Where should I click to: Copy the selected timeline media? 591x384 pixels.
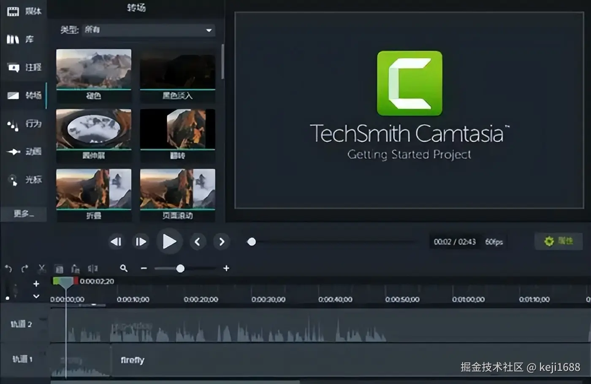coord(59,269)
